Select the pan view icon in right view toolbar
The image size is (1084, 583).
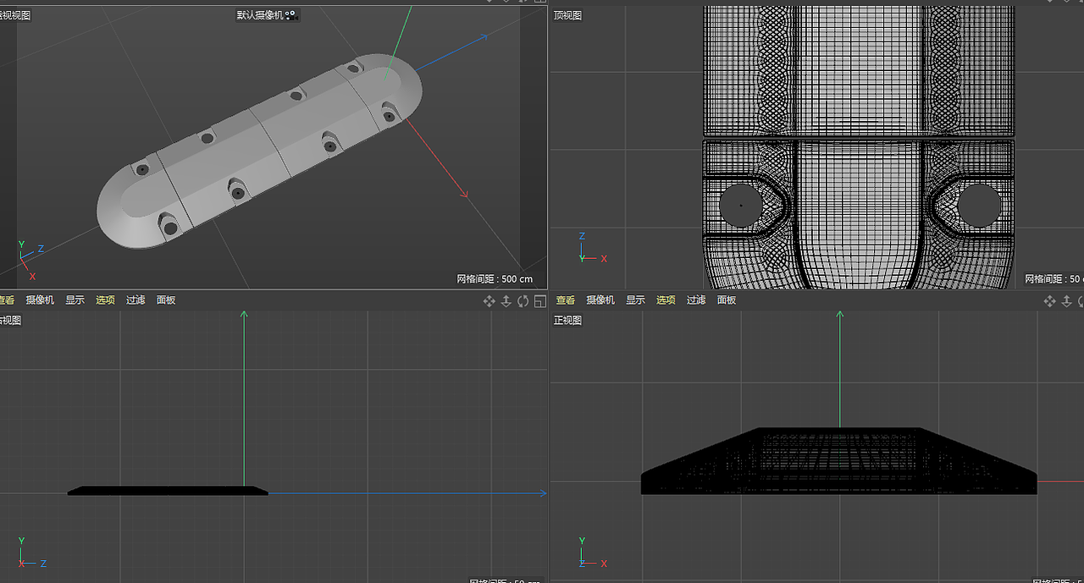coord(489,301)
